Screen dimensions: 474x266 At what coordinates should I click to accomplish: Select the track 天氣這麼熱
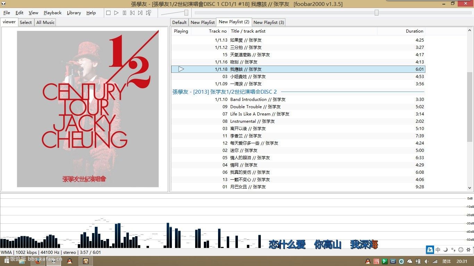click(298, 55)
